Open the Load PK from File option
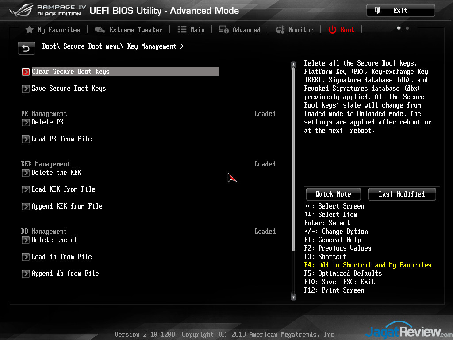The image size is (453, 340). tap(61, 139)
